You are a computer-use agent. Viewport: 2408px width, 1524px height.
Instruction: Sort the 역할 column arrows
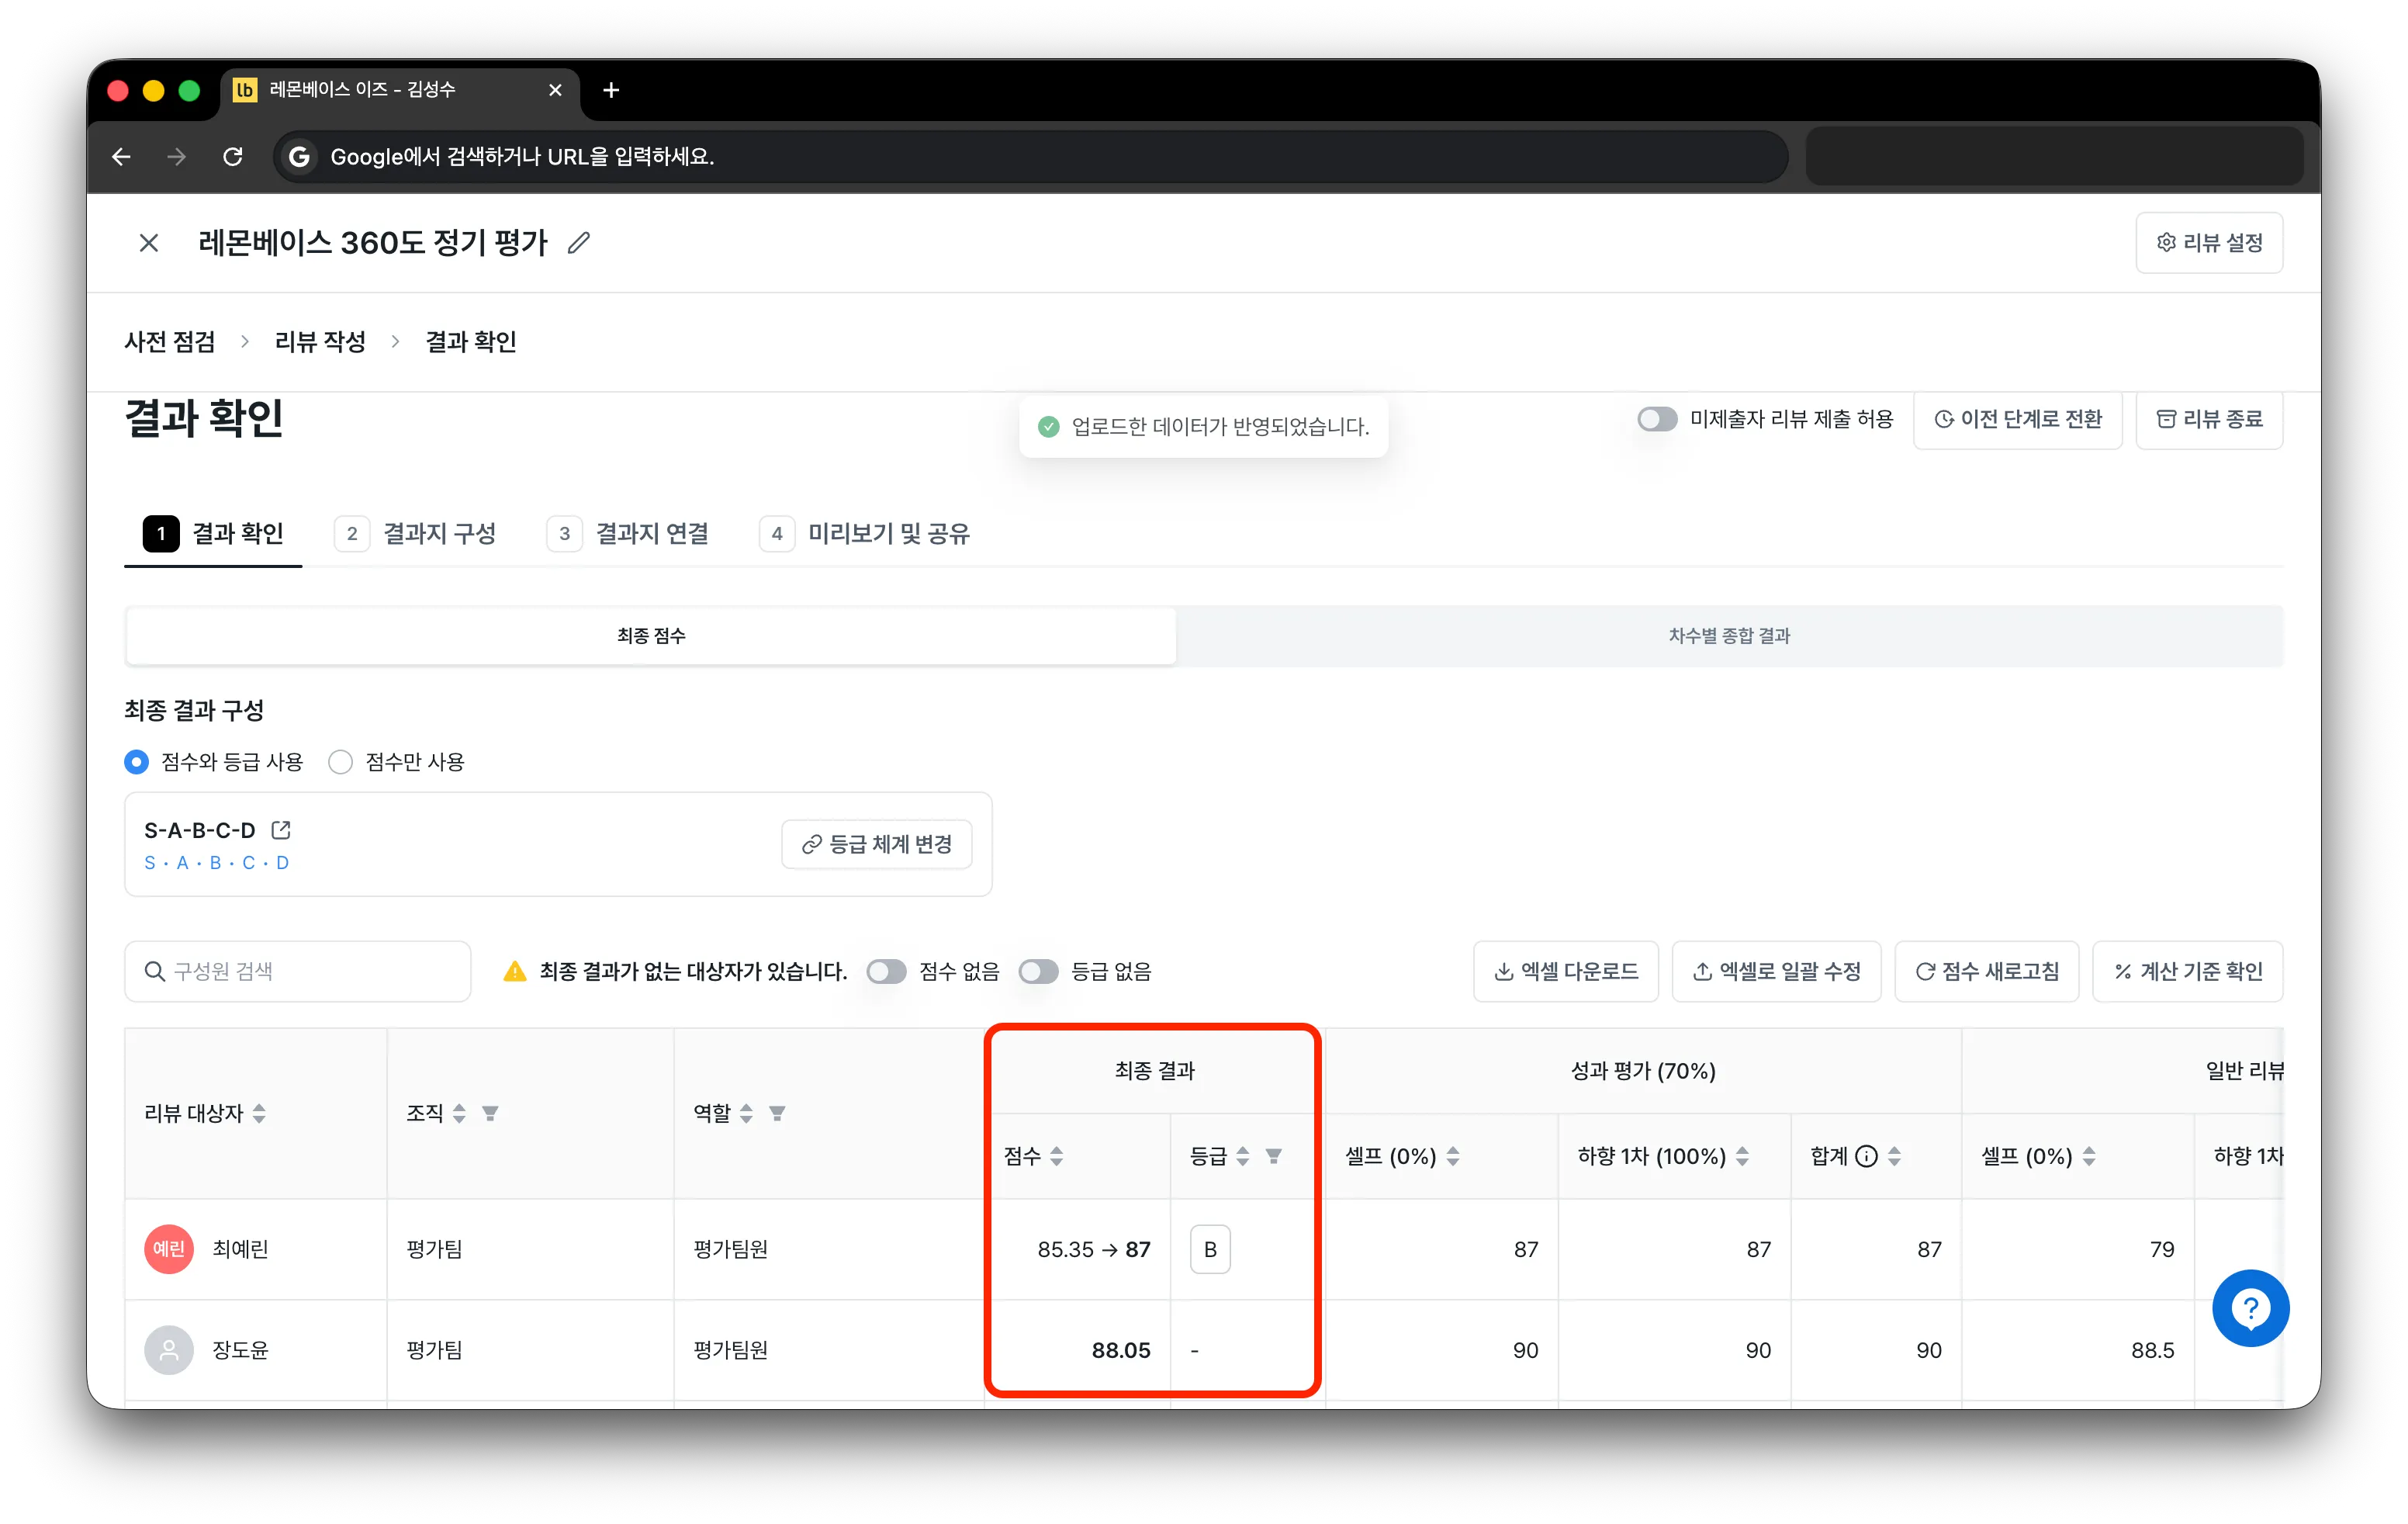tap(747, 1113)
